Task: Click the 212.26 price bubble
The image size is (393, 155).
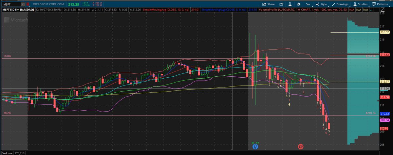Action: point(384,88)
